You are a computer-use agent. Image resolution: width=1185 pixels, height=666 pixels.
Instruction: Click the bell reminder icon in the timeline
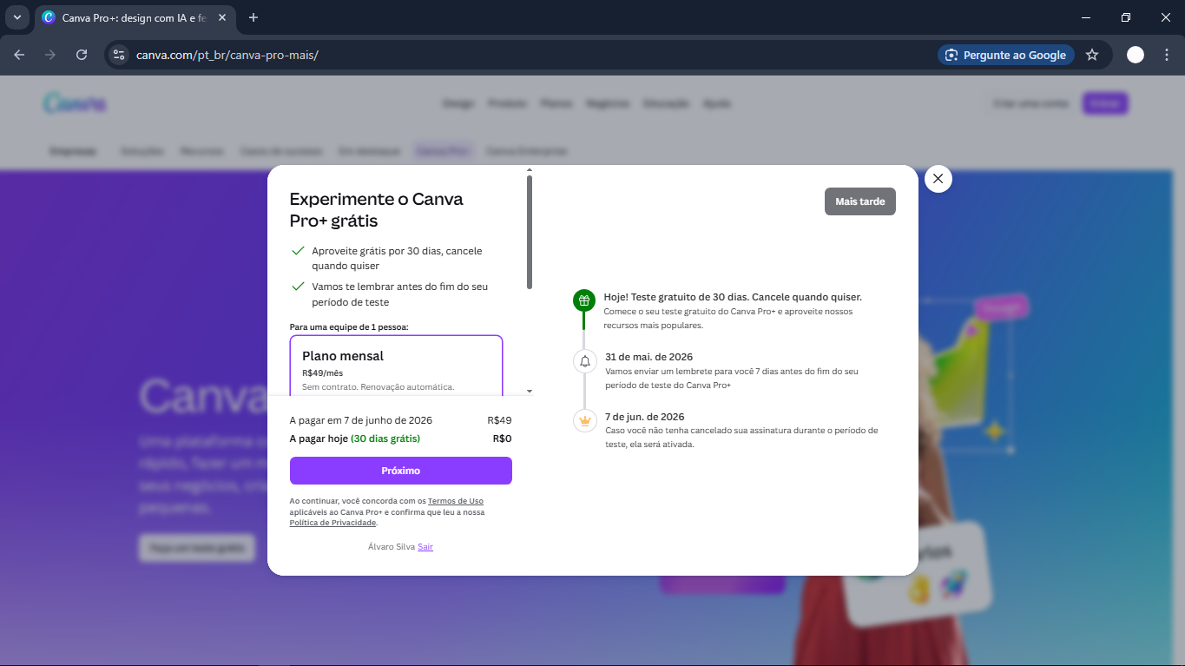pos(584,361)
